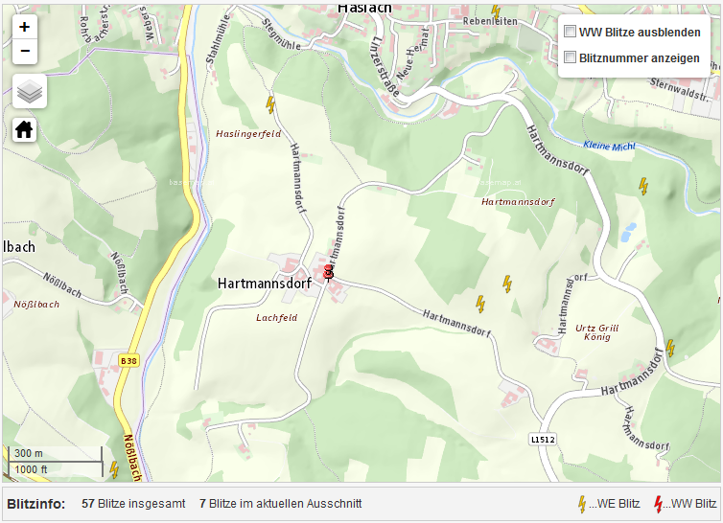Select lightning marker right of Urtz Grill König
Image resolution: width=723 pixels, height=523 pixels.
click(670, 348)
